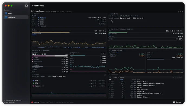The image size is (187, 106).
Task: Expand the GPU sensors group
Action: (32, 83)
